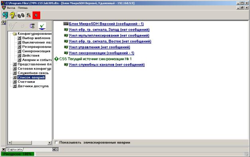Select Действия tree item
The image size is (250, 157).
click(x=31, y=56)
